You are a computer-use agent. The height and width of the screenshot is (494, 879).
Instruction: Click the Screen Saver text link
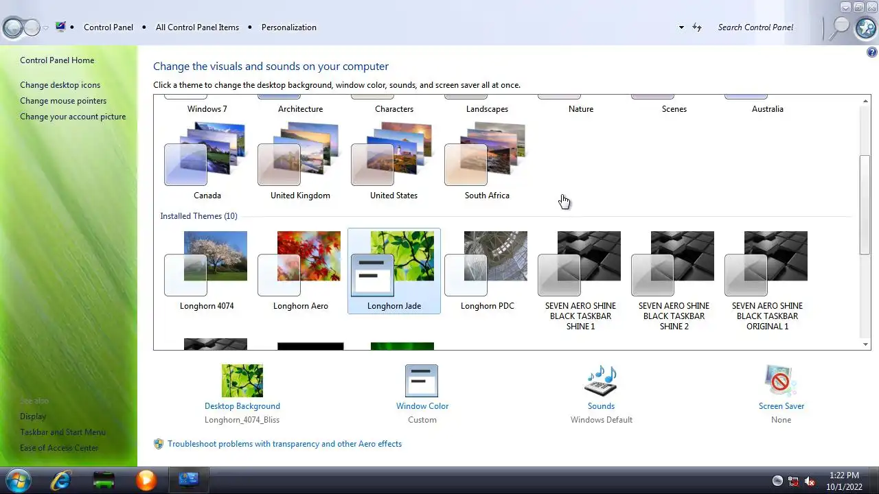[781, 406]
